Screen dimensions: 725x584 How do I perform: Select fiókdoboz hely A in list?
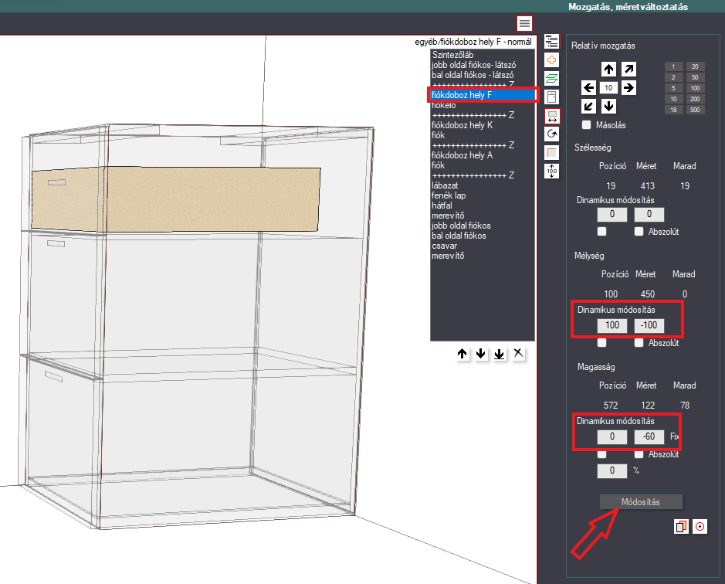462,155
